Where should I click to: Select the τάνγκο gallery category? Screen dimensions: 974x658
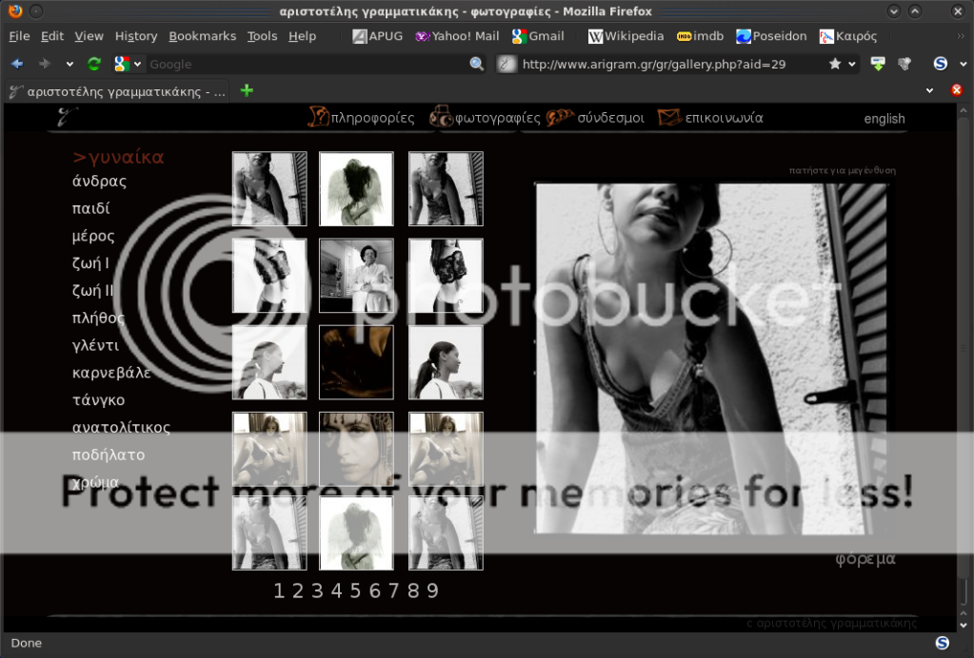[x=98, y=400]
